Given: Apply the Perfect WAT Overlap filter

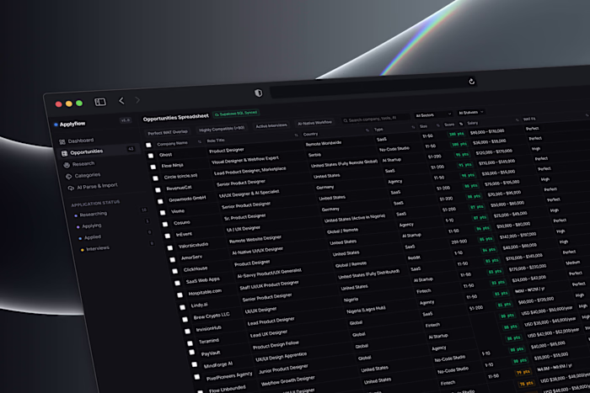Looking at the screenshot, I should point(168,132).
